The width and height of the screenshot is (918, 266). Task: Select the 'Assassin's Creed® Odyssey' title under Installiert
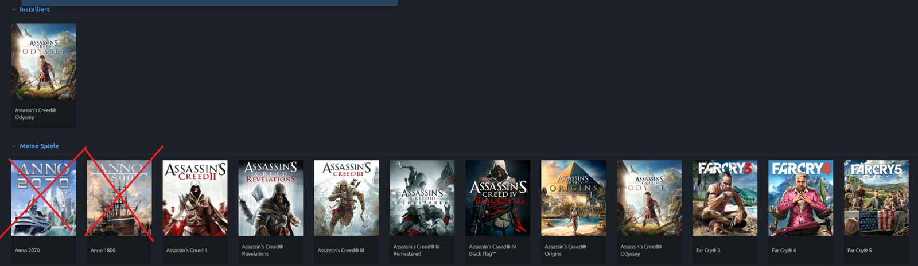(x=36, y=114)
